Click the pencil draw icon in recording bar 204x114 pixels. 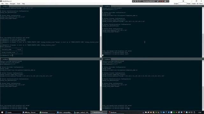(158, 1)
